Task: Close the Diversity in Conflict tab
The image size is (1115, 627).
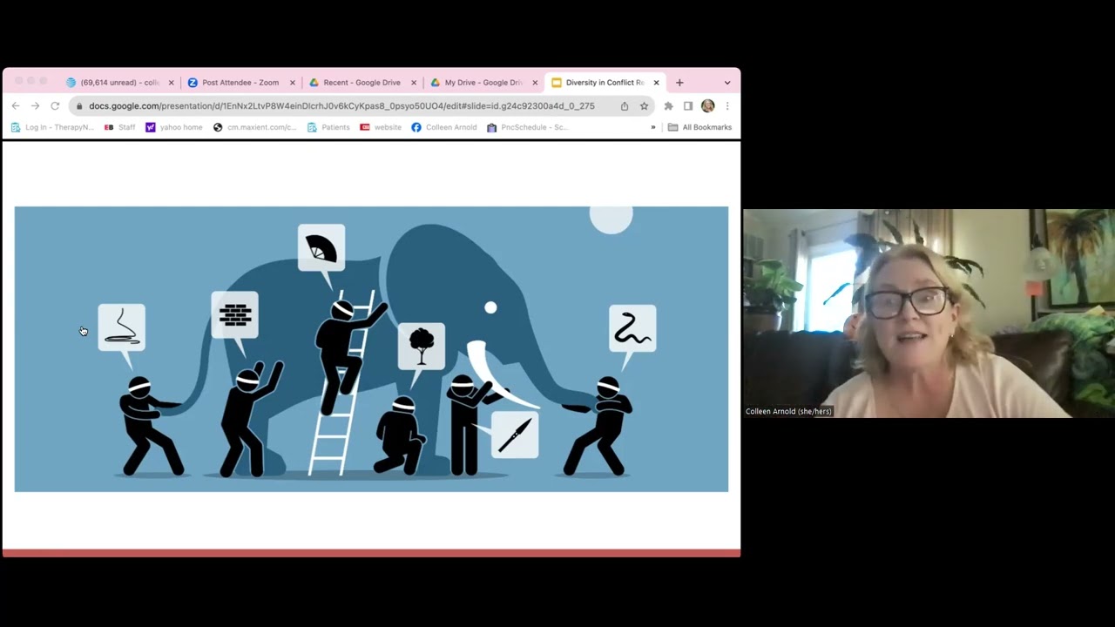Action: pos(656,83)
